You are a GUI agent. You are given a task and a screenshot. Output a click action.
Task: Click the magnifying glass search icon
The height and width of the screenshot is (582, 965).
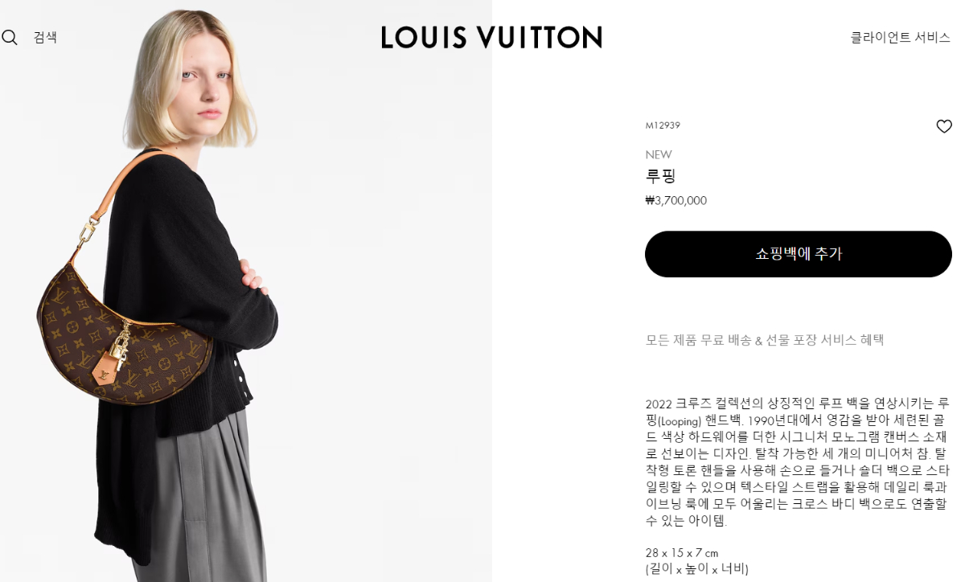click(x=10, y=37)
